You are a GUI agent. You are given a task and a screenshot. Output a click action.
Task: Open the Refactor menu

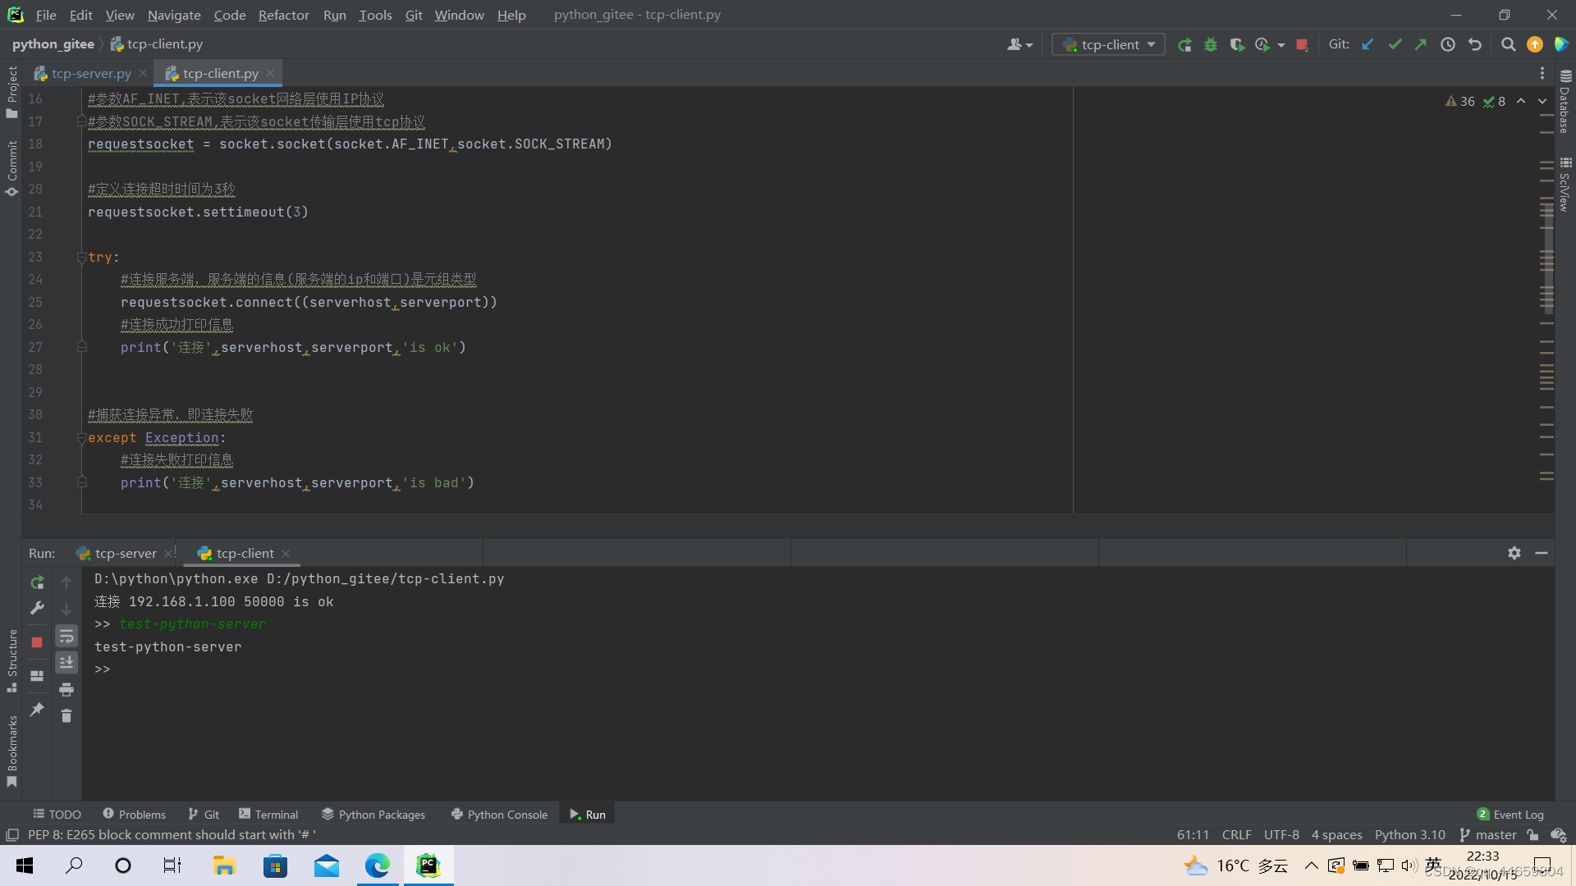pos(283,15)
